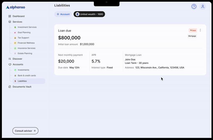The width and height of the screenshot is (213, 140).
Task: Click the Goal Planning icon
Action: (x=15, y=32)
